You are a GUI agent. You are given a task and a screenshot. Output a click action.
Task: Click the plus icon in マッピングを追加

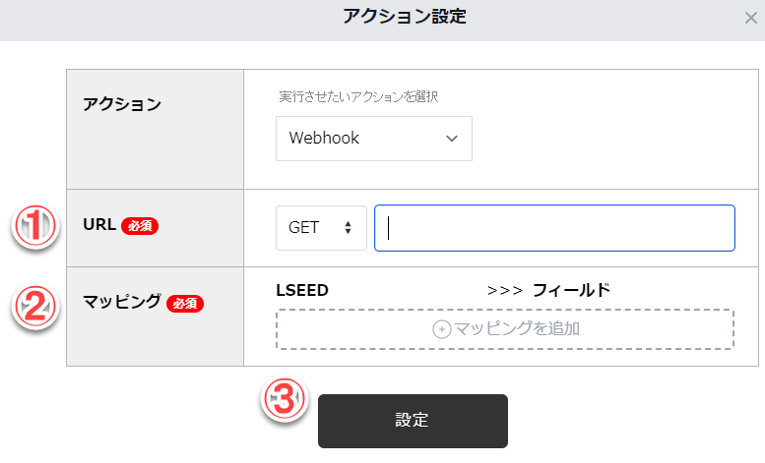point(442,329)
